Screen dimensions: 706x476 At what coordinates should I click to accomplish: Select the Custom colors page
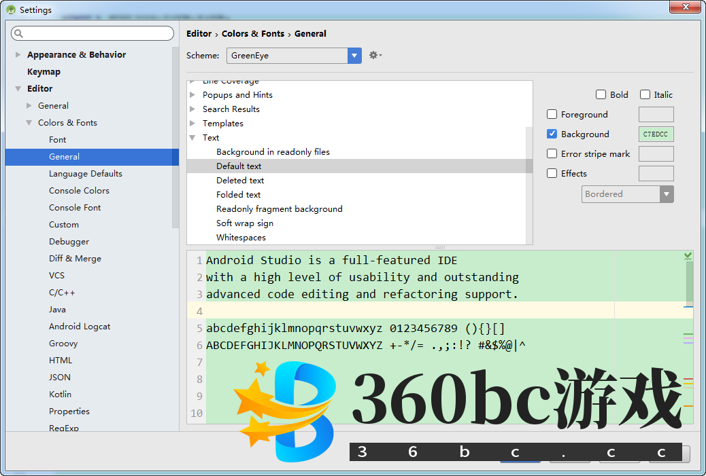coord(64,225)
